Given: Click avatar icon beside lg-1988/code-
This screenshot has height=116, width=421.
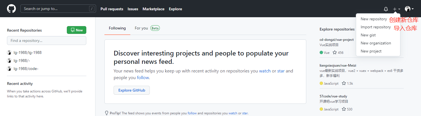Looking at the screenshot, I should 9,69.
